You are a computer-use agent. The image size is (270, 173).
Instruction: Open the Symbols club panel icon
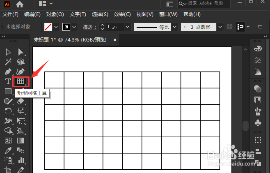[258, 123]
